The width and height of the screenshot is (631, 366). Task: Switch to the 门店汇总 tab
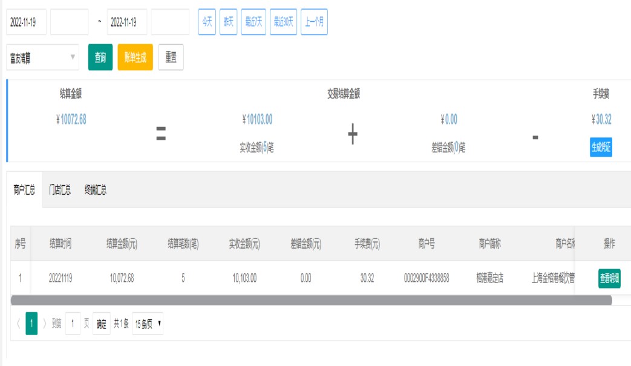[x=60, y=190]
